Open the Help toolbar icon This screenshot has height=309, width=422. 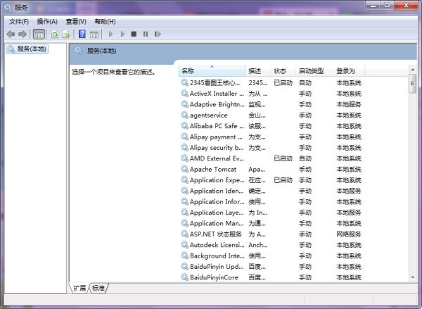[82, 34]
